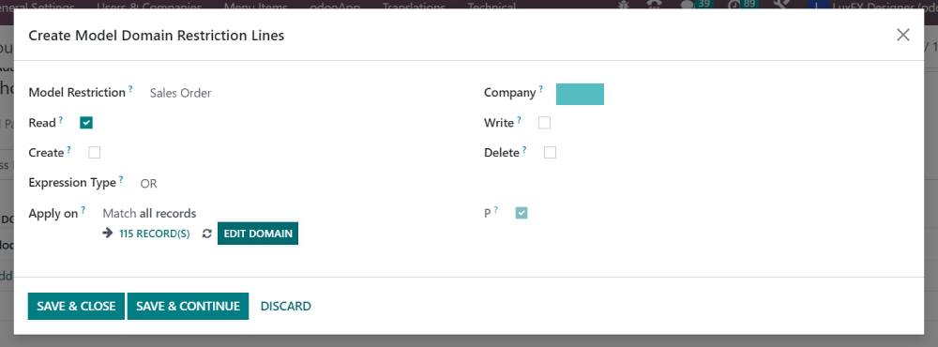Enable the Delete permission checkbox
The width and height of the screenshot is (938, 347).
tap(550, 153)
